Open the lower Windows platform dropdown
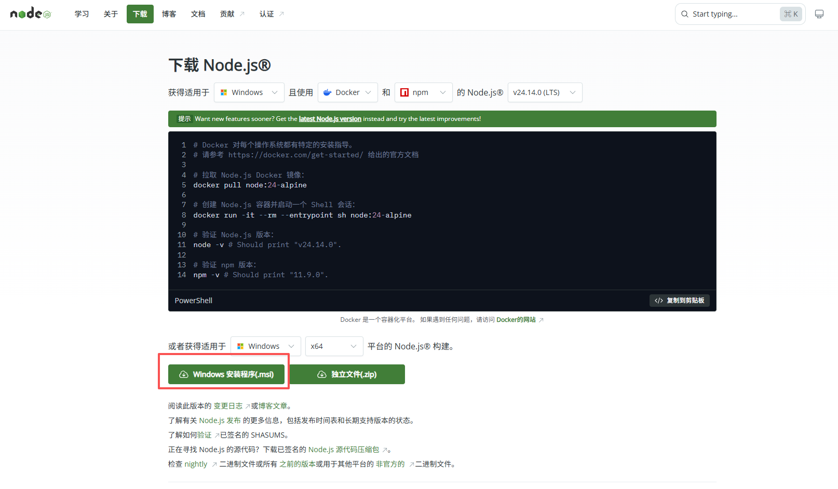This screenshot has width=838, height=489. [266, 346]
